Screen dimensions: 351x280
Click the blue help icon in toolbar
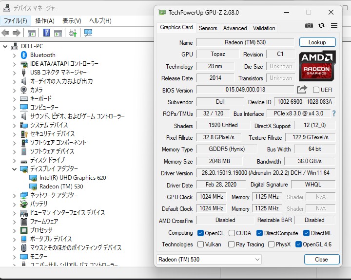(46, 33)
